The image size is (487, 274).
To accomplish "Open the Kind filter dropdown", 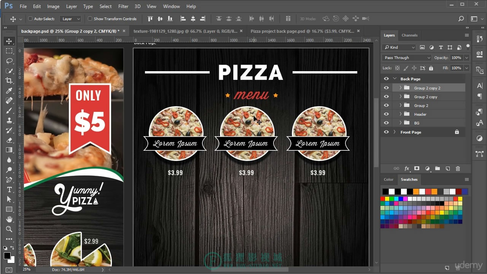I will tap(399, 47).
